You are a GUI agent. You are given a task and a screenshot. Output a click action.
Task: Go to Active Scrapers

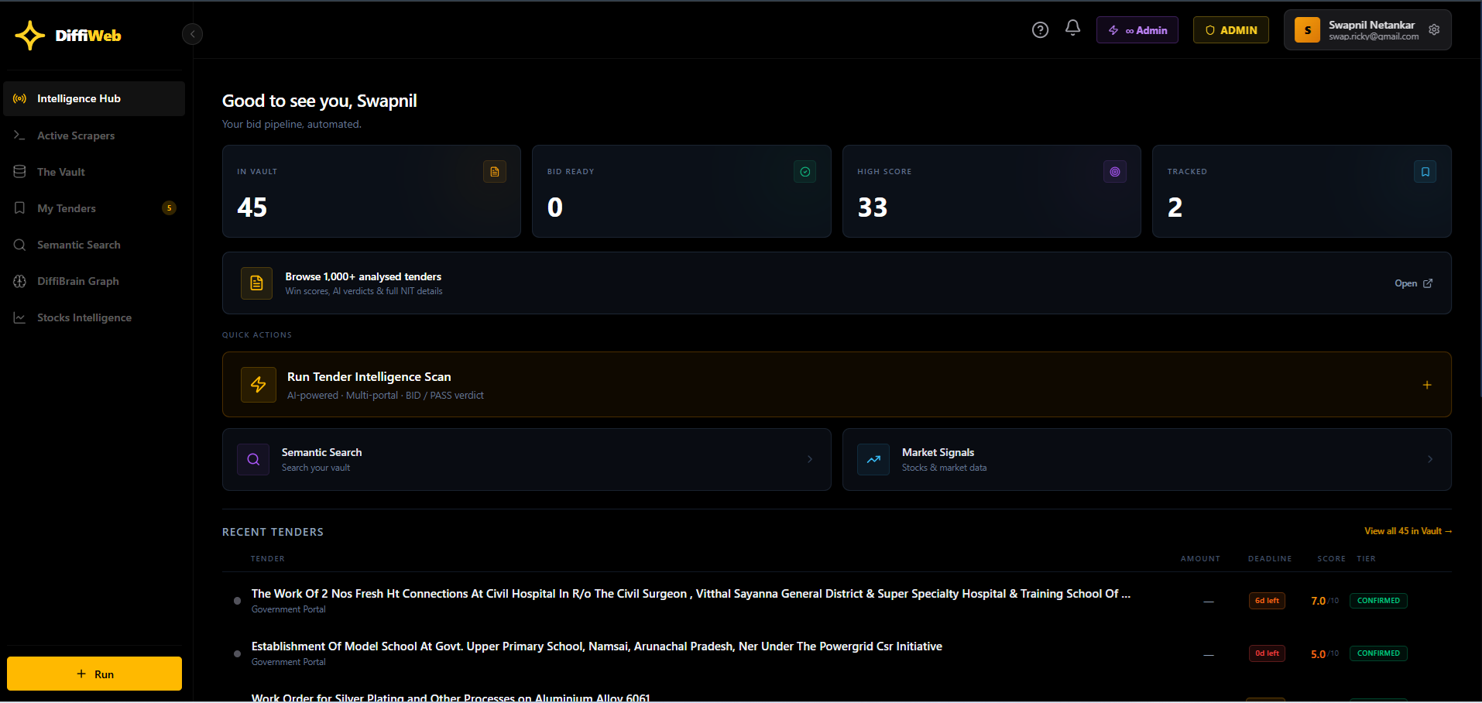pyautogui.click(x=94, y=135)
